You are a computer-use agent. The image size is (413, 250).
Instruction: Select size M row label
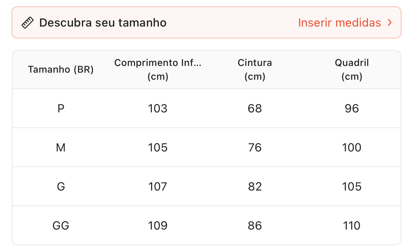(61, 148)
